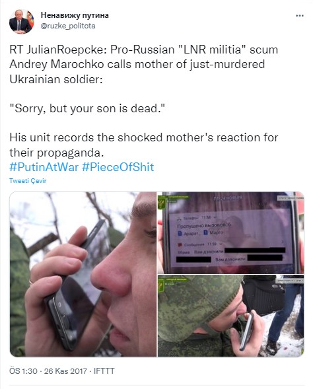Open the #PutinAtWar hashtag

[x=44, y=167]
